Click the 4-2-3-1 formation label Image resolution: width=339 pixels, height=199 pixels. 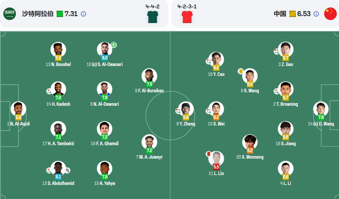tap(186, 6)
